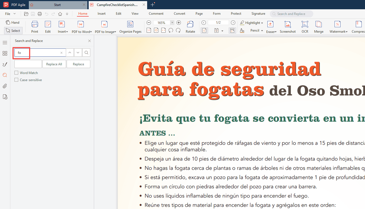Image resolution: width=365 pixels, height=209 pixels.
Task: Switch to single page view mode
Action: (204, 30)
